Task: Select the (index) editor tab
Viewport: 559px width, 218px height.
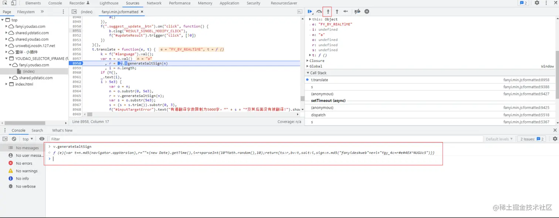Action: tap(87, 12)
